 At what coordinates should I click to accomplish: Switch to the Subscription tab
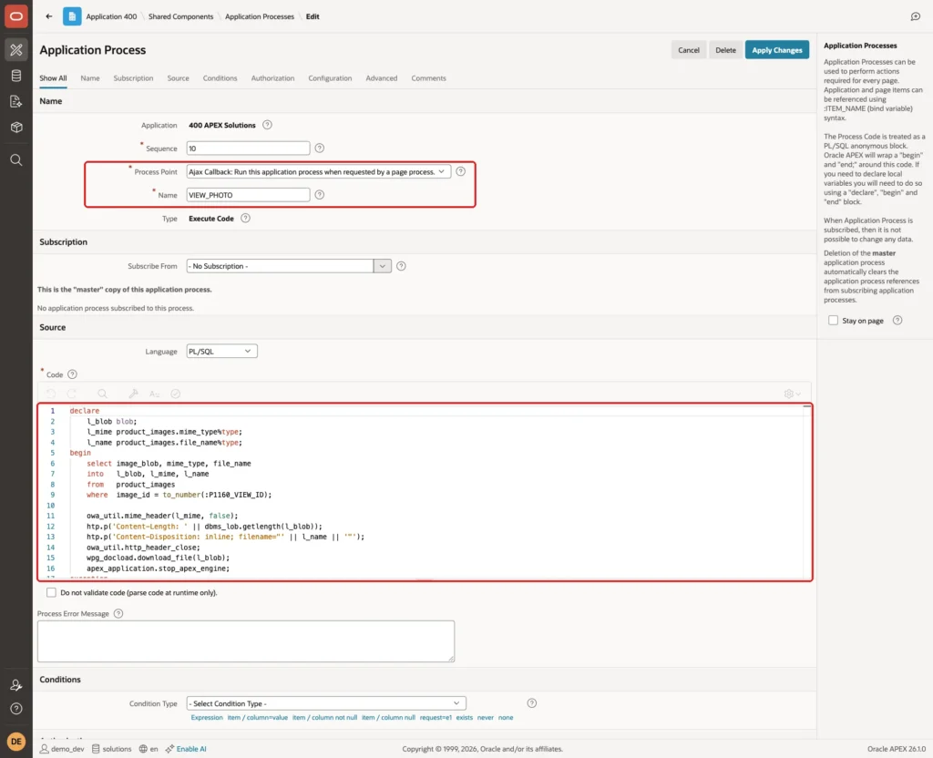click(x=133, y=78)
